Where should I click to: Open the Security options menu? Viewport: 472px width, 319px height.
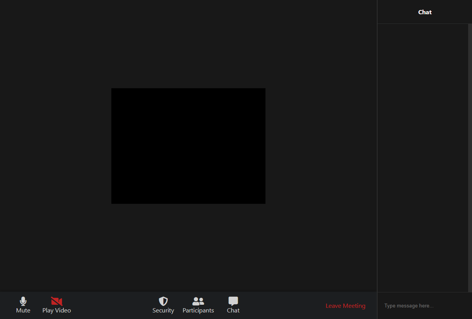pos(163,305)
